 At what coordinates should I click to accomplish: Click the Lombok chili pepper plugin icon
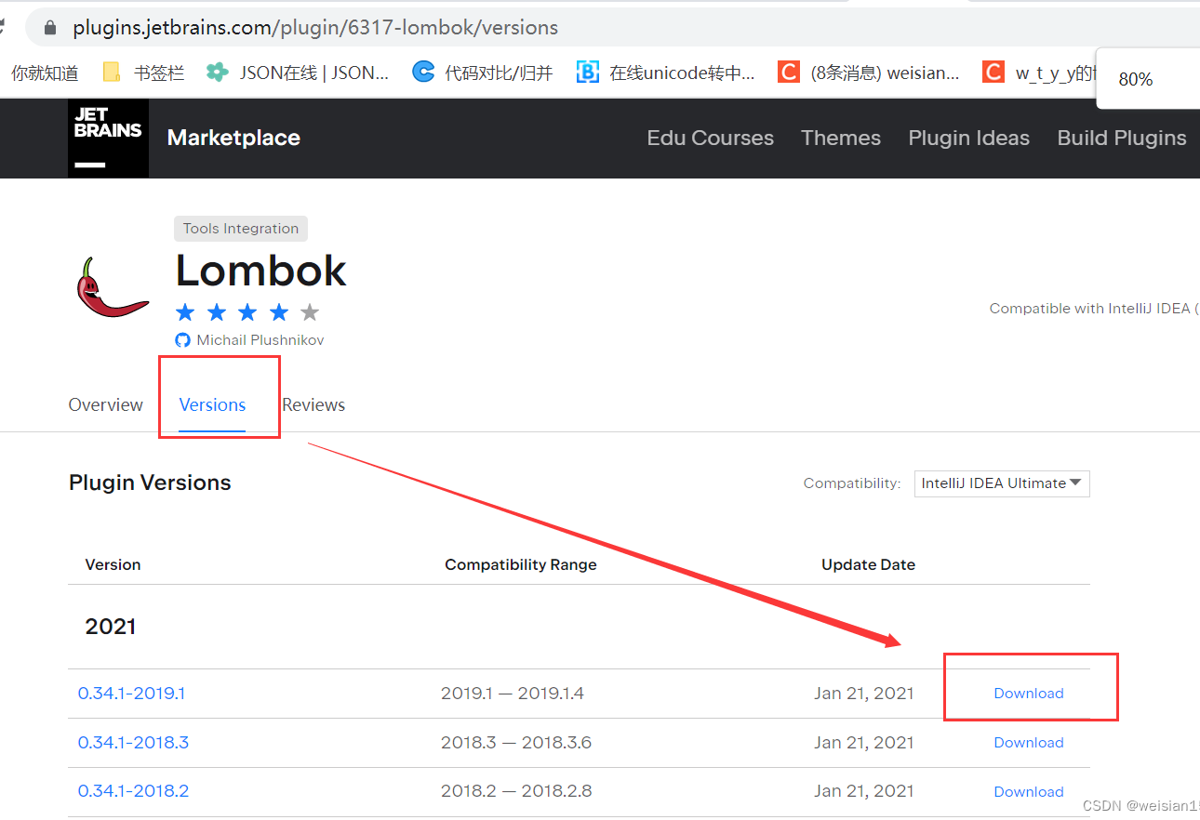click(x=113, y=289)
